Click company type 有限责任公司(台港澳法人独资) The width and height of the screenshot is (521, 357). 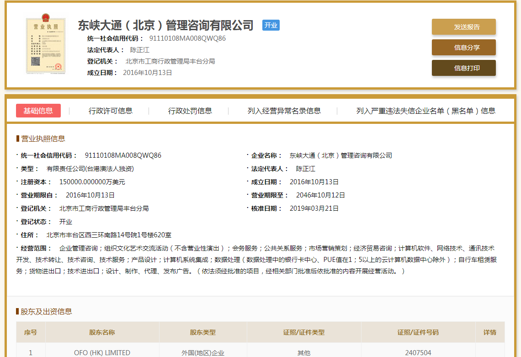[90, 169]
